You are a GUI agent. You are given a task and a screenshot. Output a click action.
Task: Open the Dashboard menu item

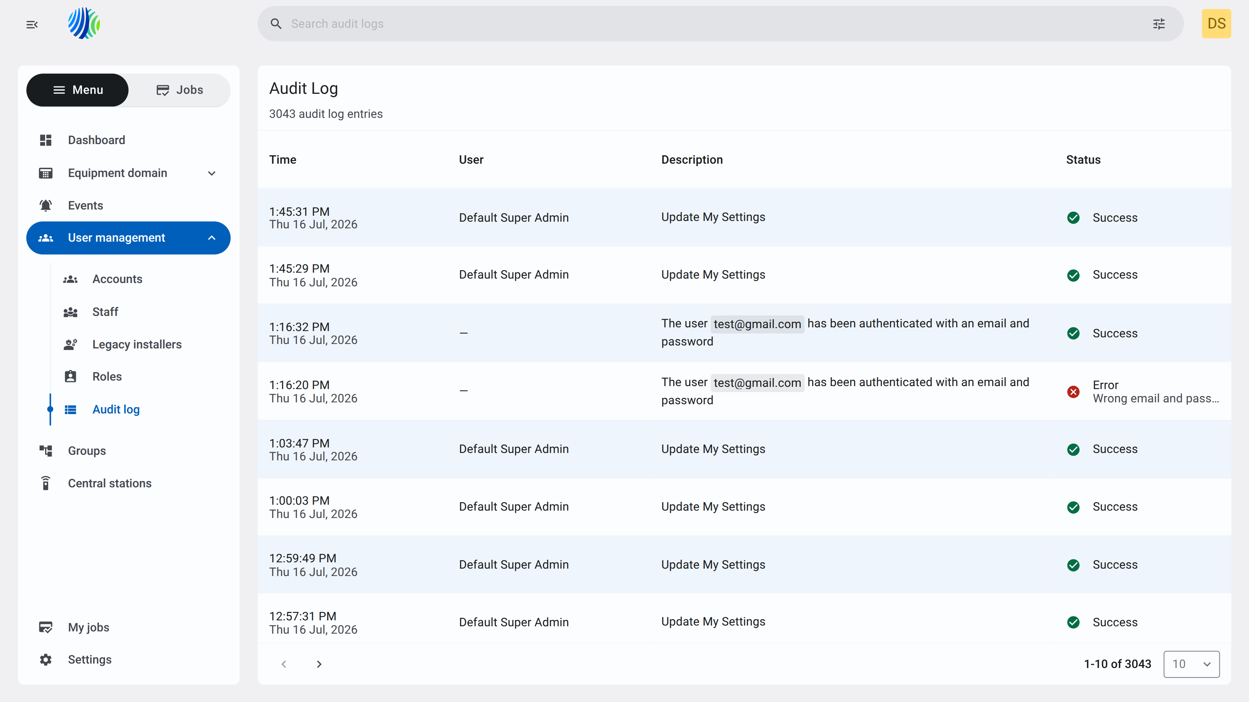pyautogui.click(x=129, y=140)
